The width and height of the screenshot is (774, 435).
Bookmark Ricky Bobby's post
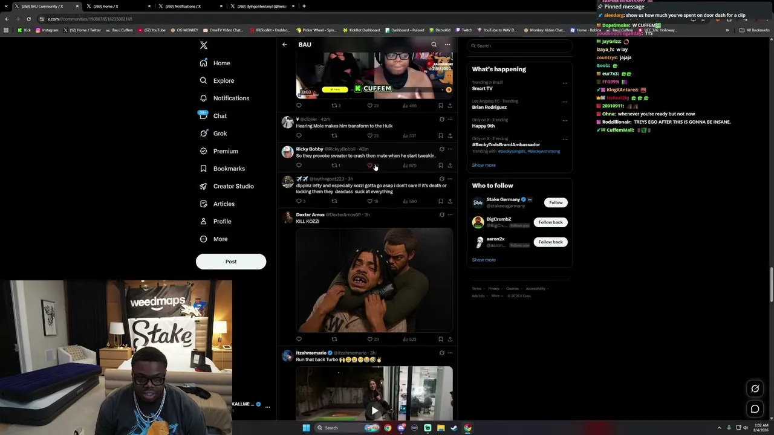(441, 166)
